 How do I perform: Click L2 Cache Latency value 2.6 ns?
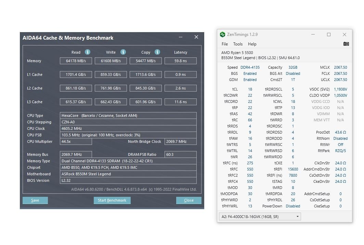click(181, 88)
